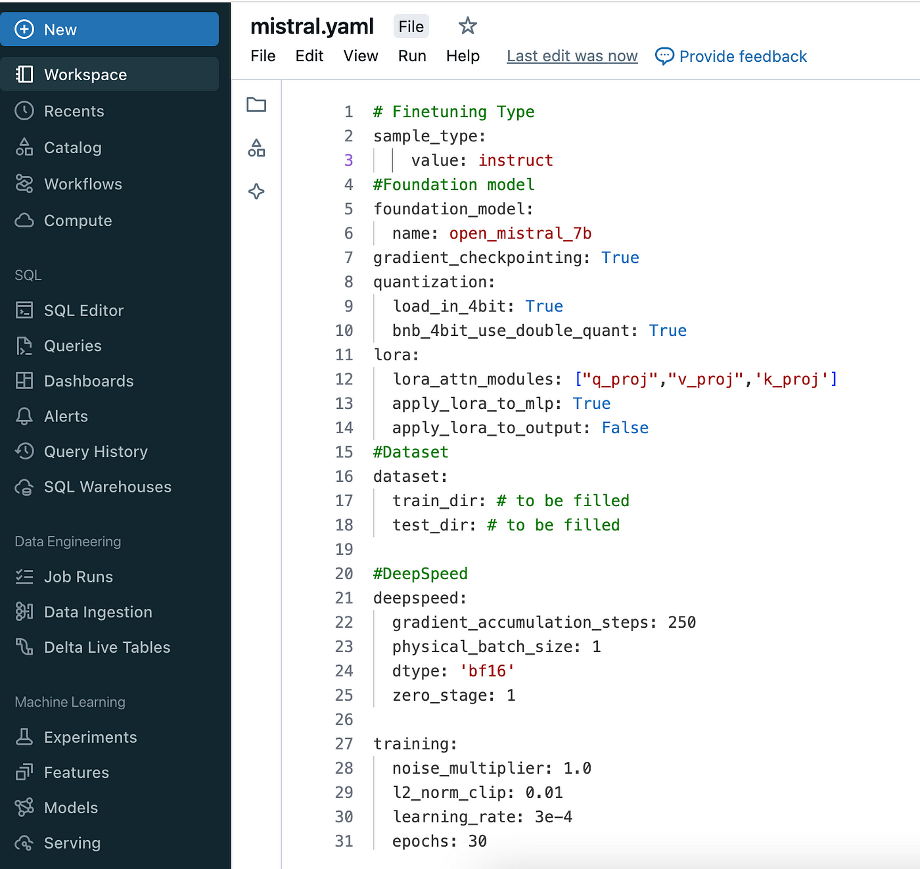The height and width of the screenshot is (869, 920).
Task: Open Workflows from the sidebar
Action: [x=83, y=184]
